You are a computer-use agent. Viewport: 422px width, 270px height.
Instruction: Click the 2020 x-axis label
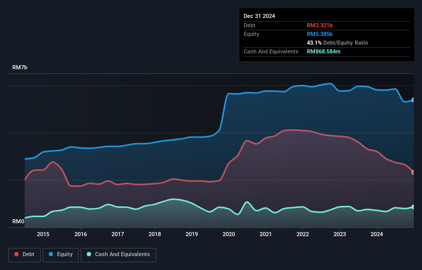pyautogui.click(x=229, y=234)
